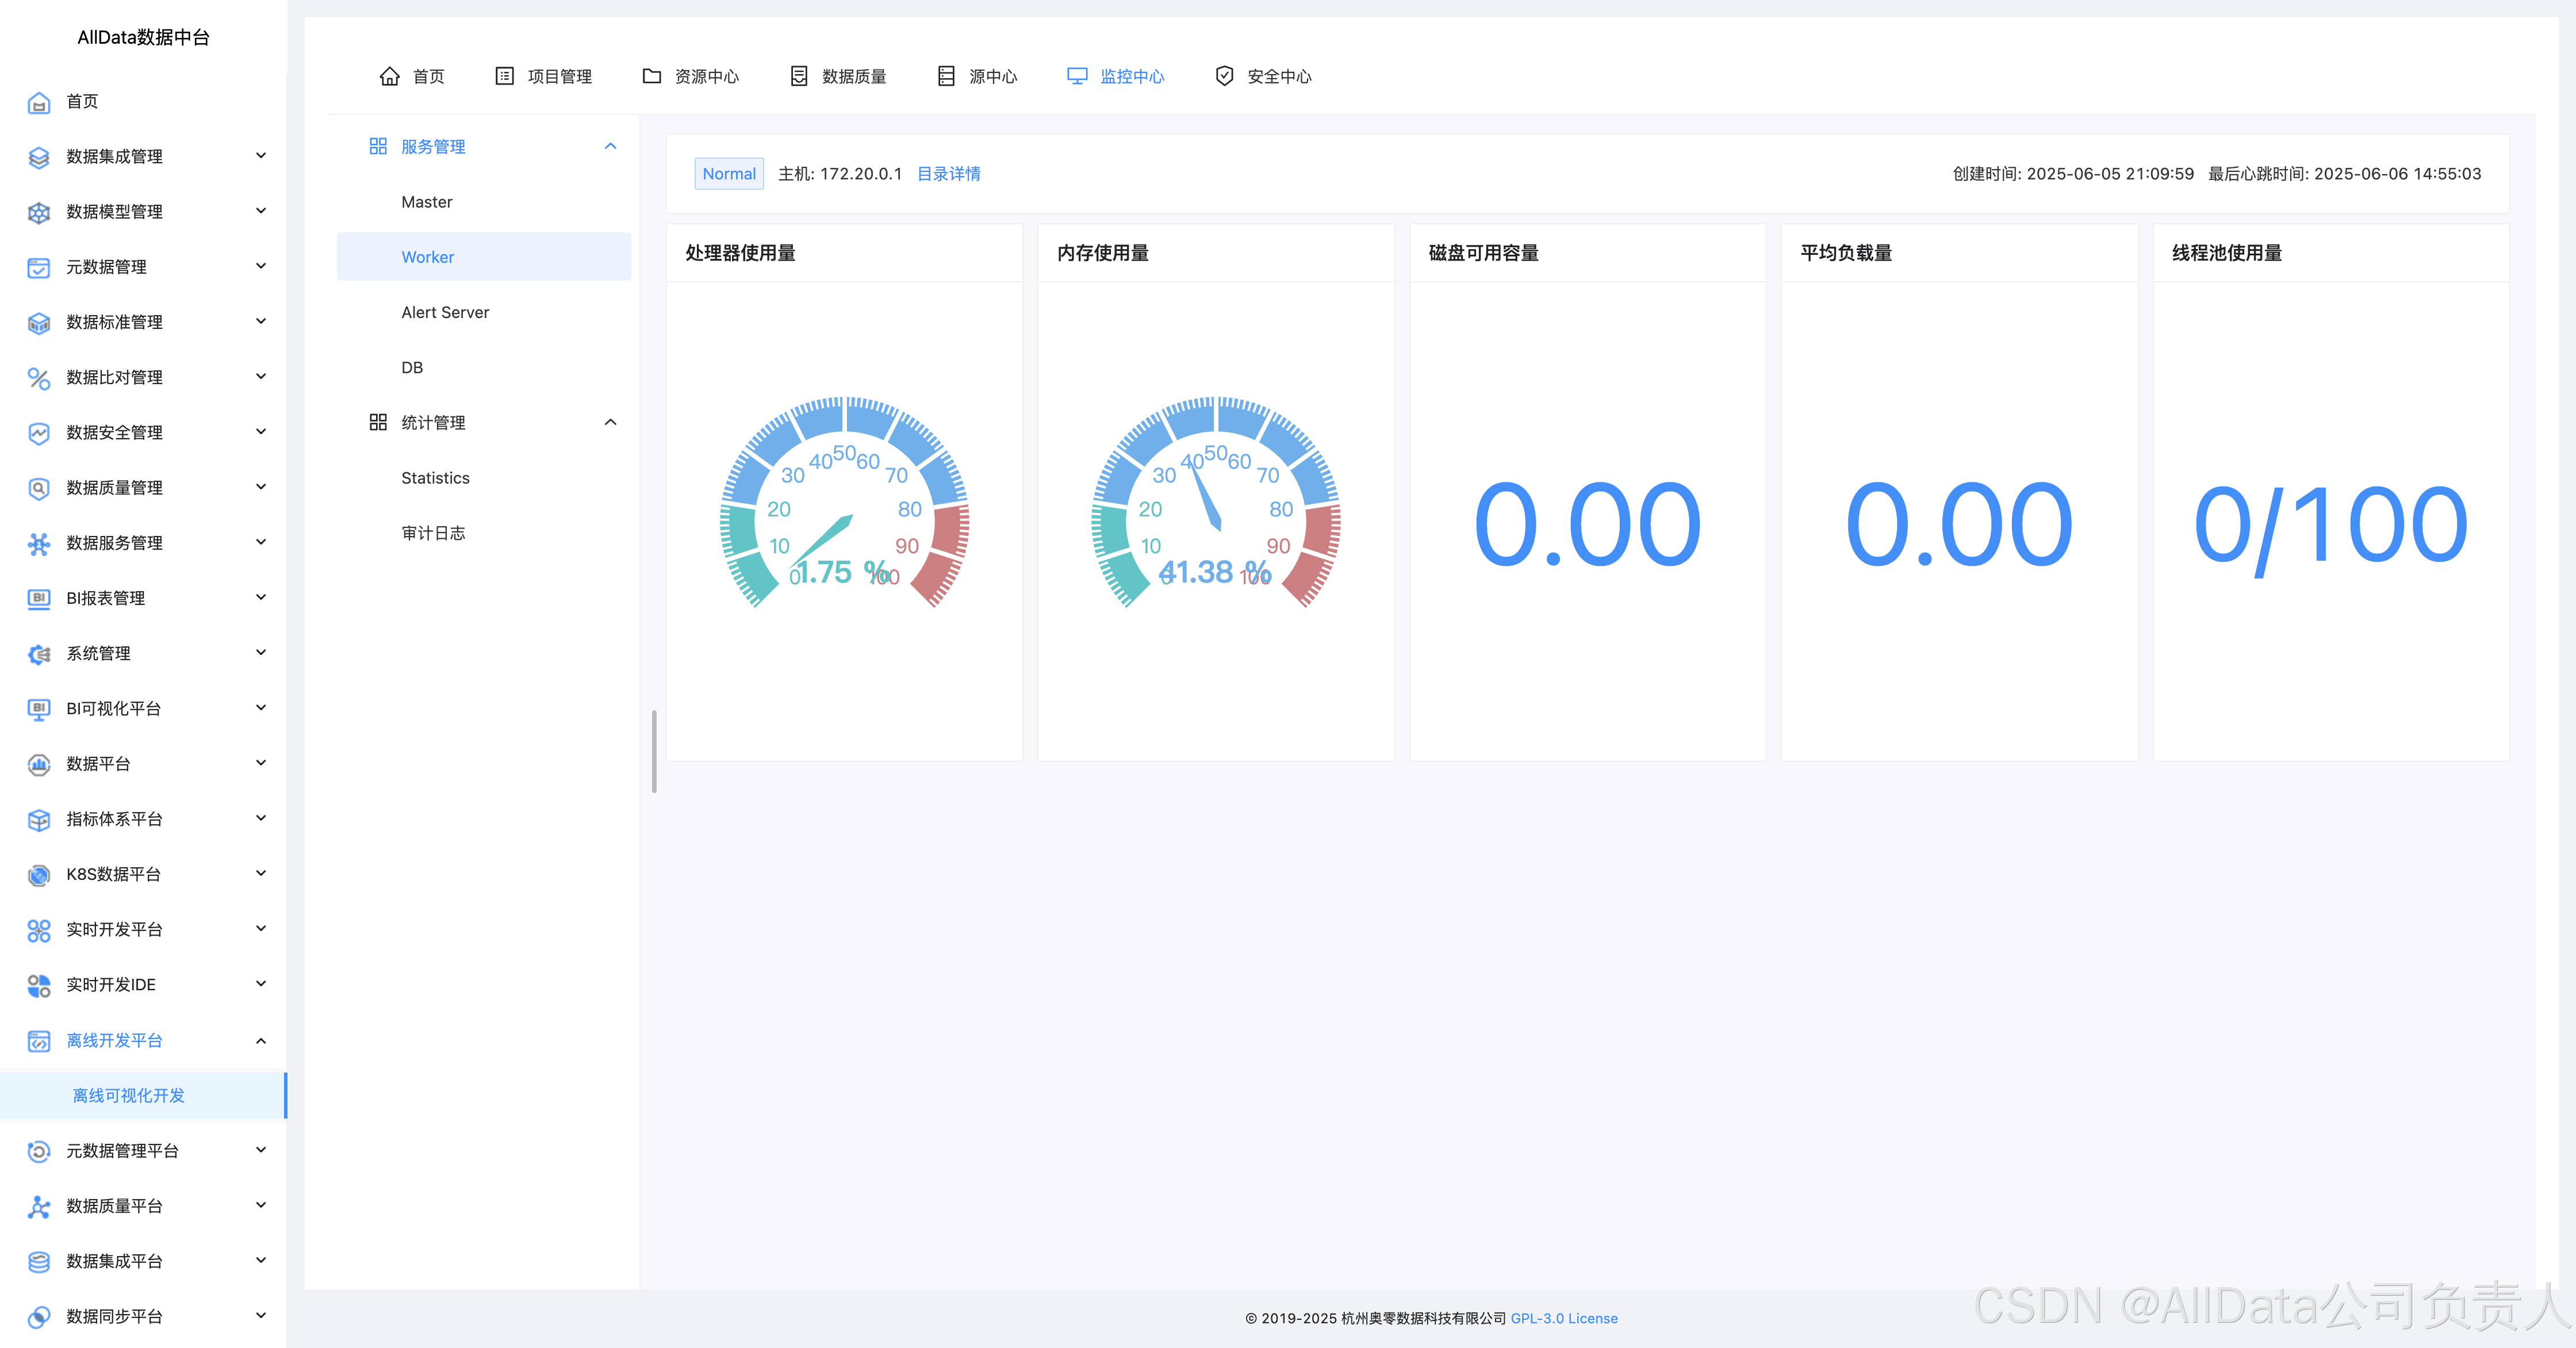Click the 内存使用量 gauge chart
Image resolution: width=2576 pixels, height=1348 pixels.
coord(1215,502)
